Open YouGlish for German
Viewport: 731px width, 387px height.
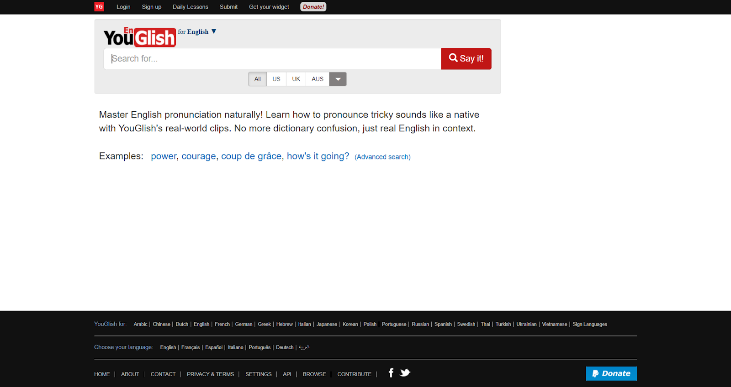click(x=244, y=324)
